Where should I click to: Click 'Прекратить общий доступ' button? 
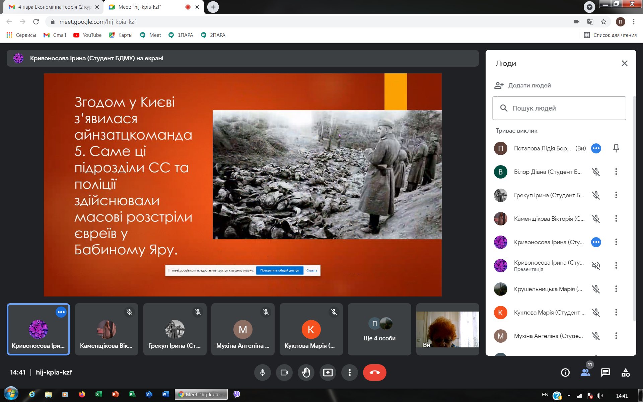coord(280,270)
